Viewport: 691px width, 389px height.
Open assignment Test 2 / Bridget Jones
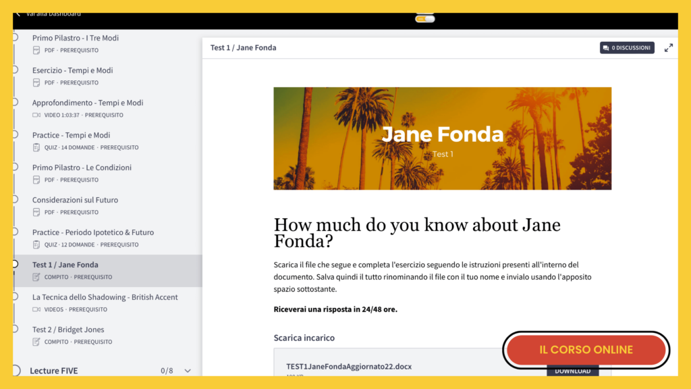click(68, 330)
